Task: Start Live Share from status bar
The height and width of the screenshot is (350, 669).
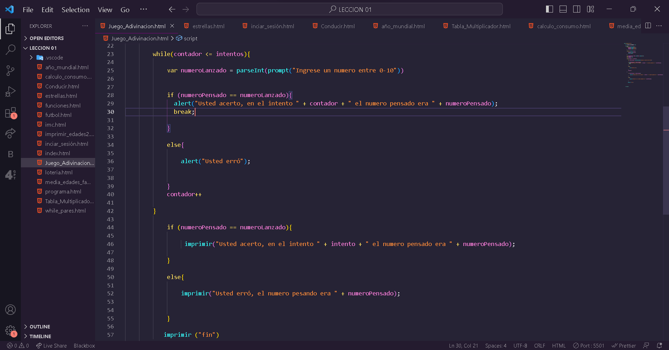Action: pos(52,345)
